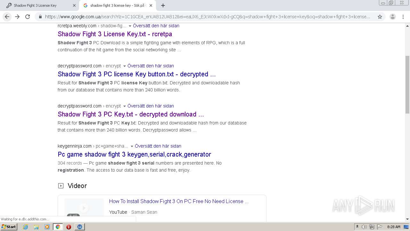Open Shadow Fight 3 License Key.txt - rcretpa result
The height and width of the screenshot is (231, 410).
[x=115, y=34]
